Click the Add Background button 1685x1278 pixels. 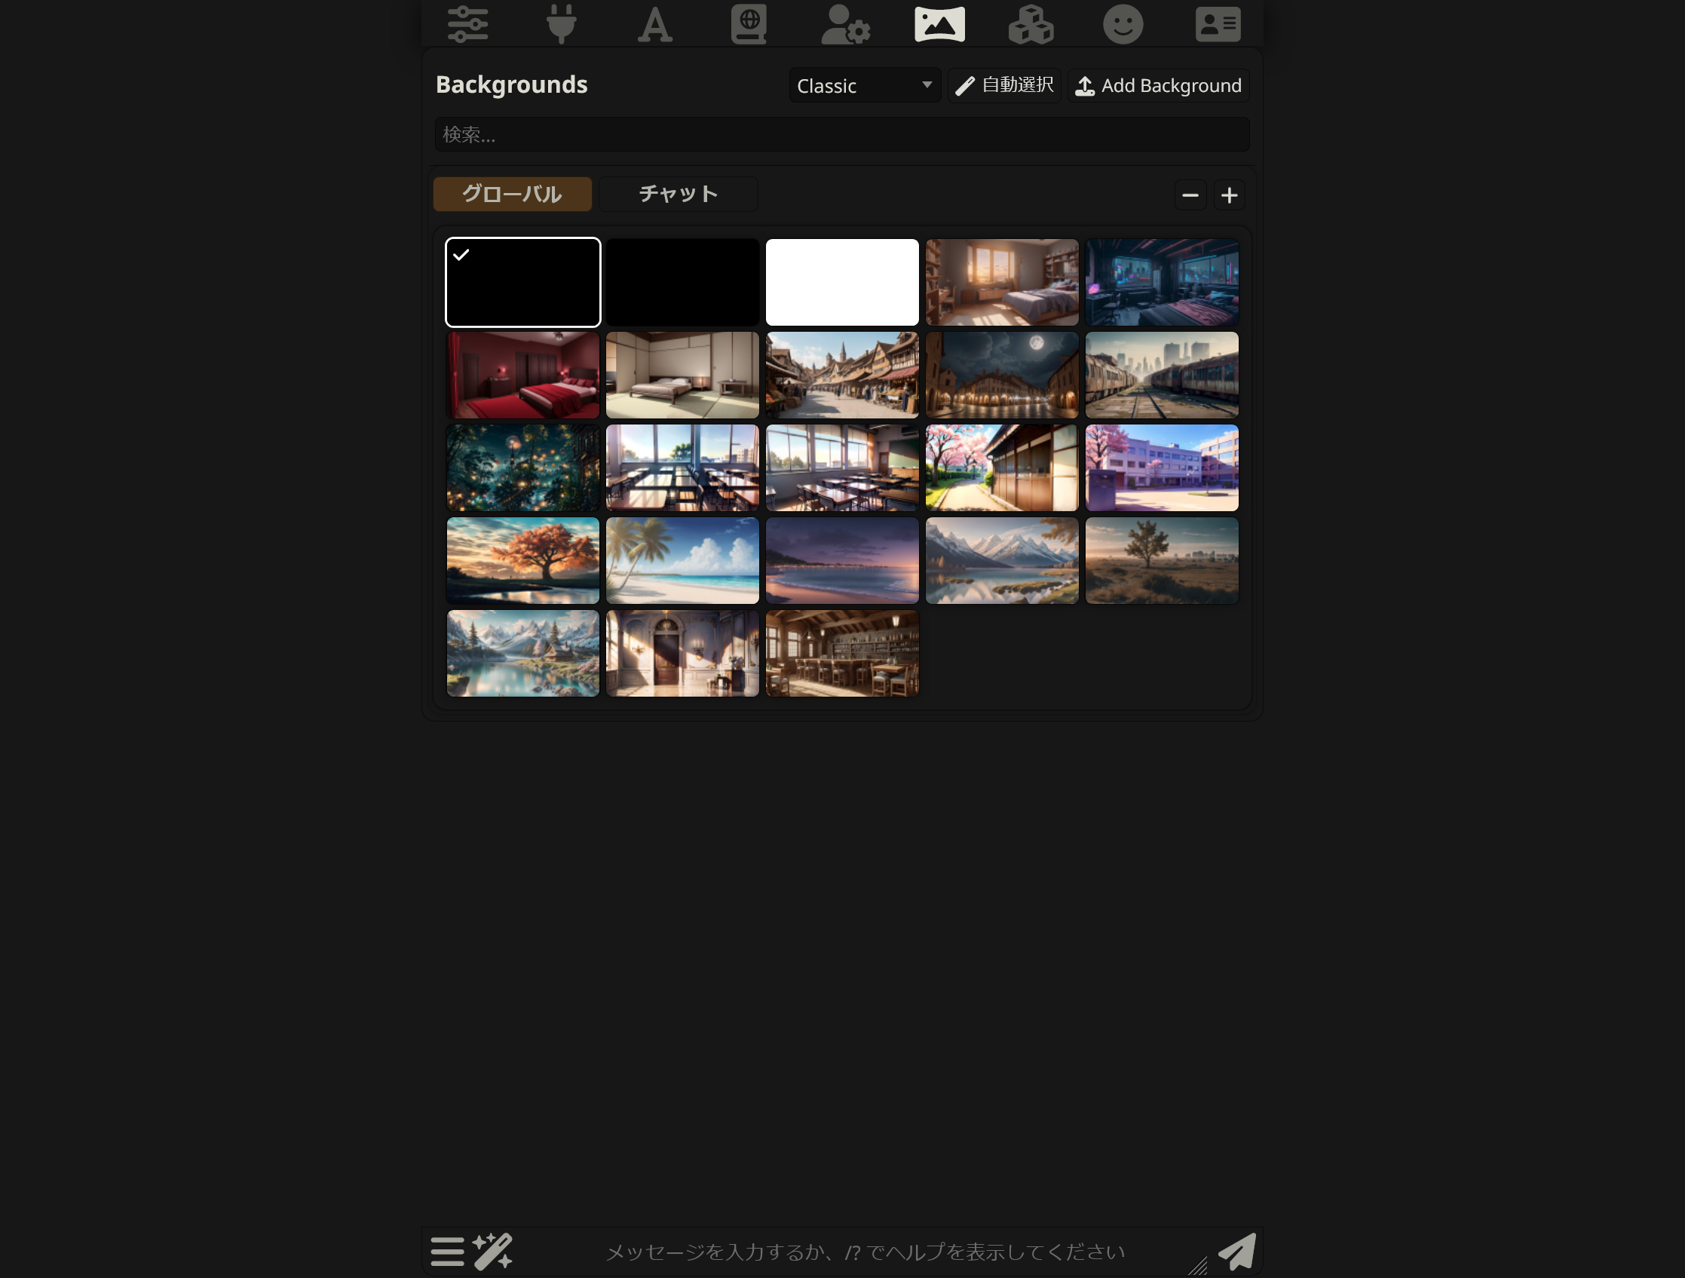[x=1158, y=85]
